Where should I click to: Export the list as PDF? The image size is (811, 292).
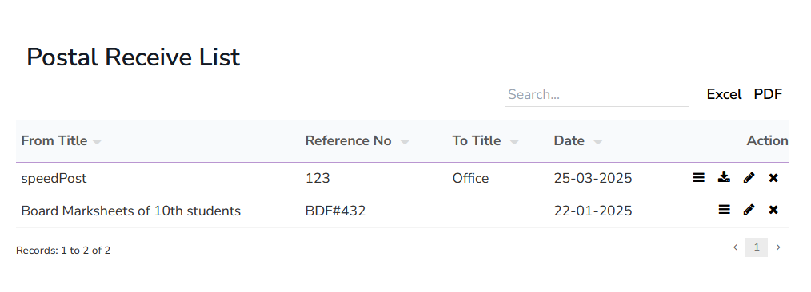pyautogui.click(x=768, y=94)
